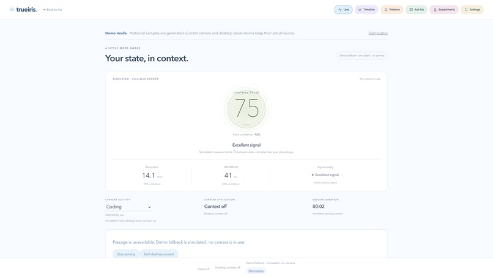Click the Settings sliders icon
Viewport: 493px width, 277px height.
point(466,10)
